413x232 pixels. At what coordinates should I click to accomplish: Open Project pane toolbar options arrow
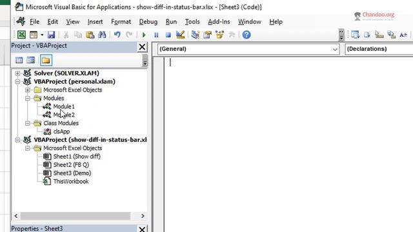point(145,61)
